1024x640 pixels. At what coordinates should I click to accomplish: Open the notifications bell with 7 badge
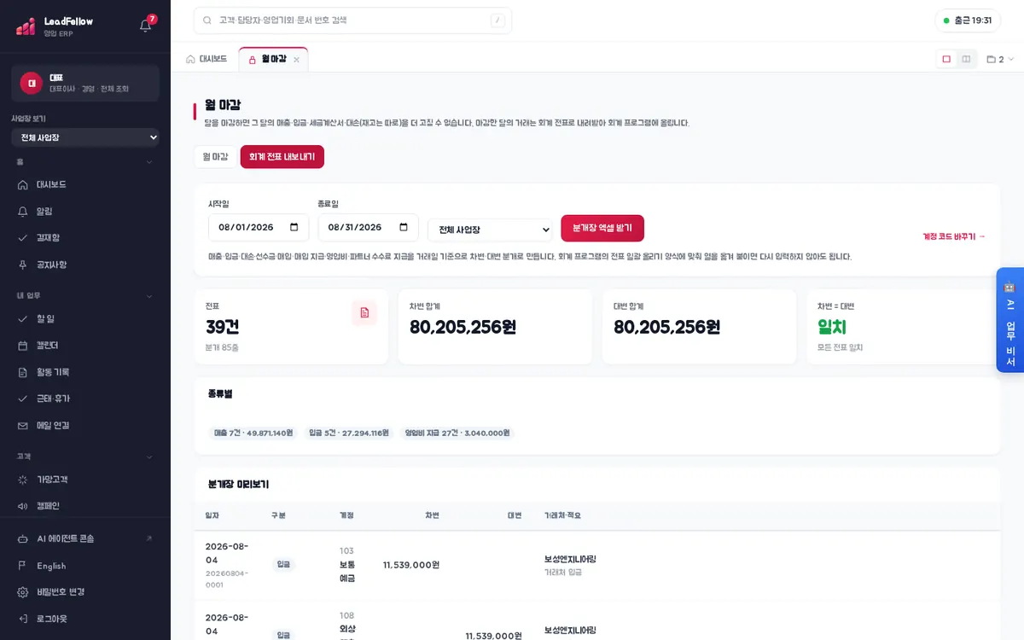pyautogui.click(x=146, y=25)
